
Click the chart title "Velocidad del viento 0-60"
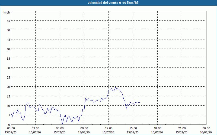click(108, 3)
